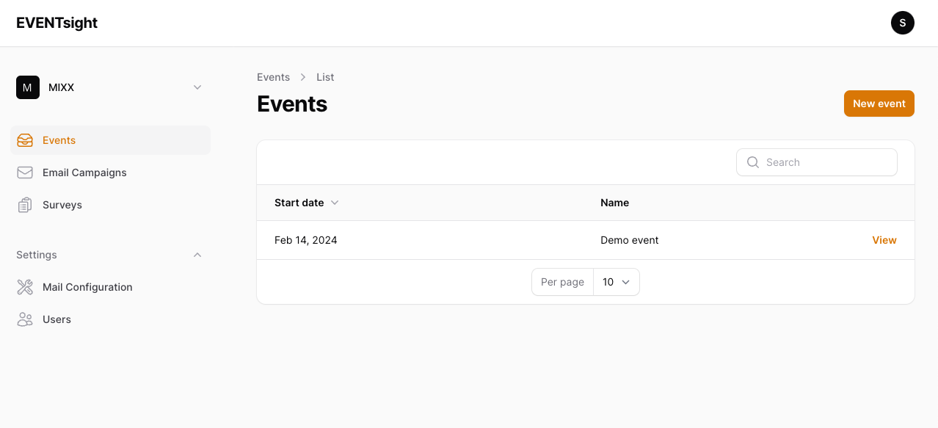
Task: Expand the MIXX tenant switcher chevron
Action: pos(197,87)
